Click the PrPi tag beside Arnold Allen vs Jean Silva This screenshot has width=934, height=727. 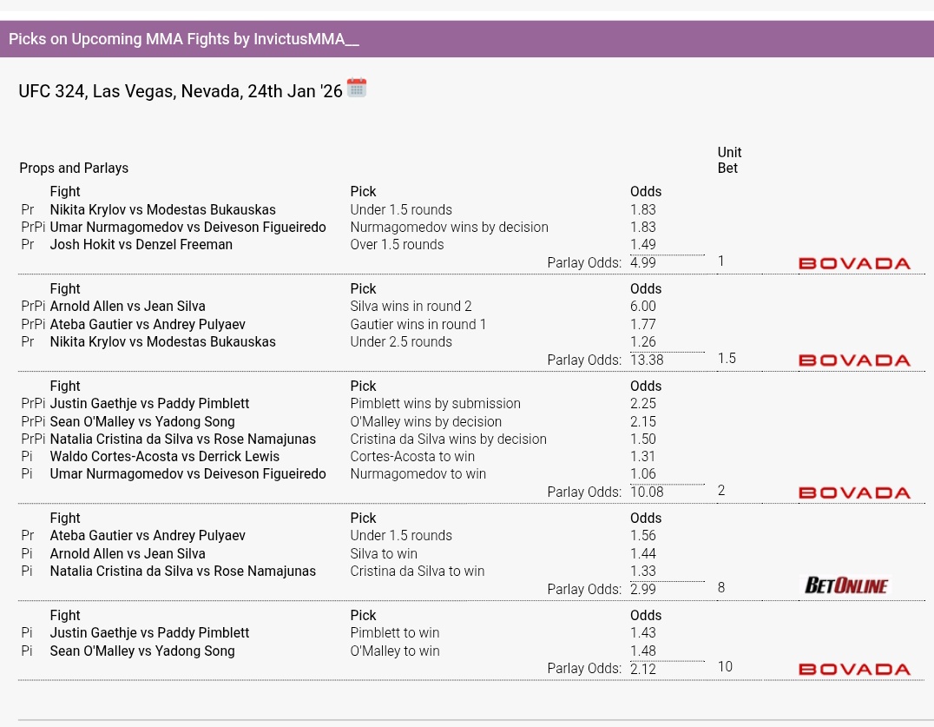coord(33,307)
